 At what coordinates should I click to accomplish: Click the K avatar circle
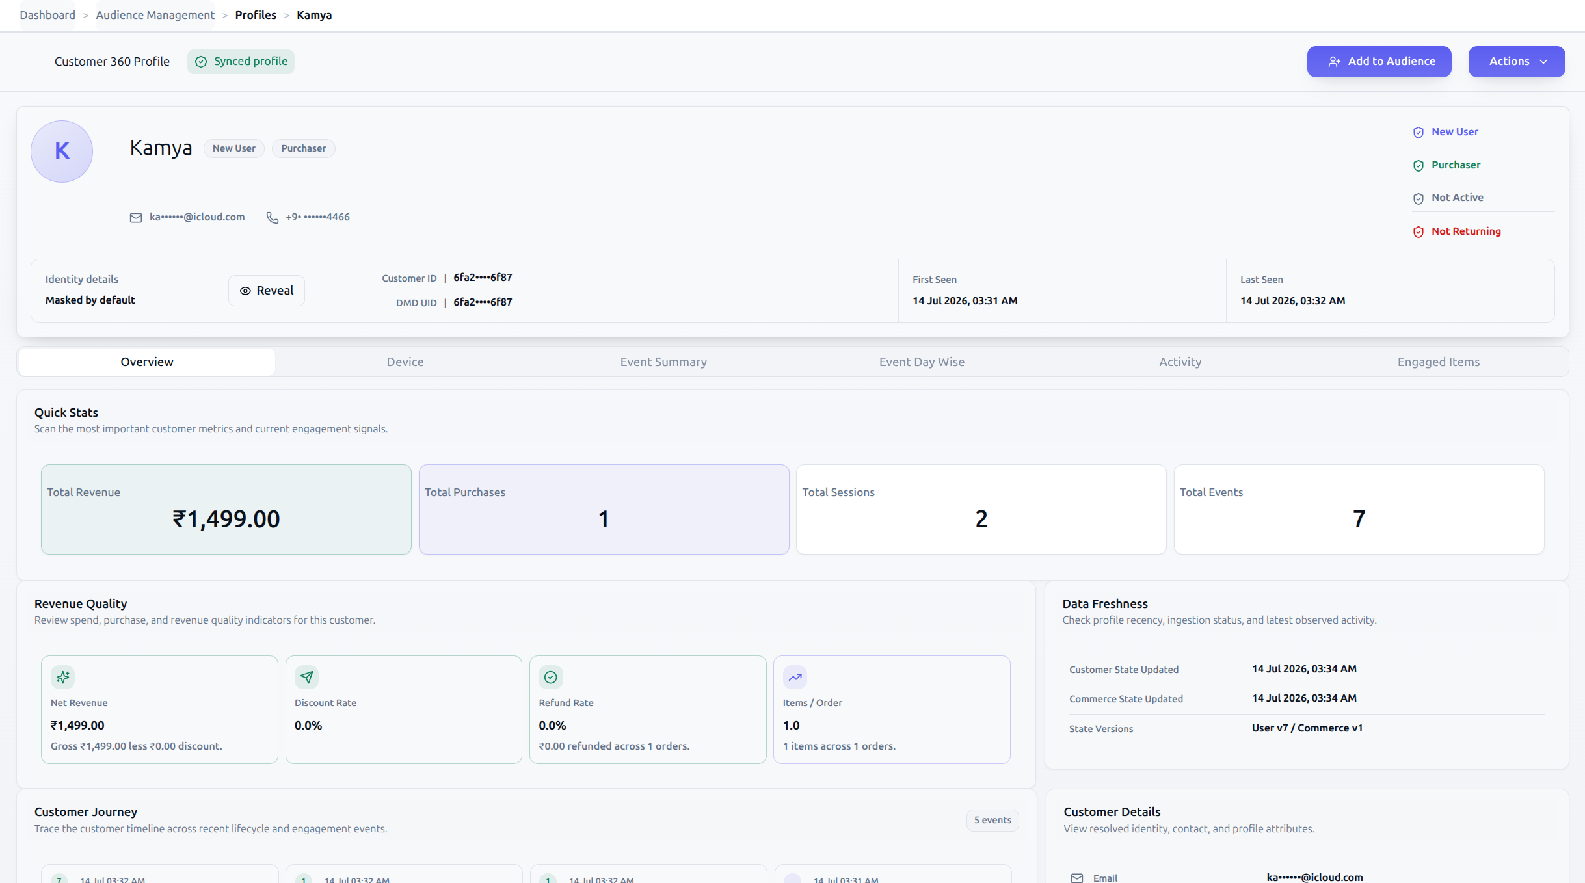(62, 152)
